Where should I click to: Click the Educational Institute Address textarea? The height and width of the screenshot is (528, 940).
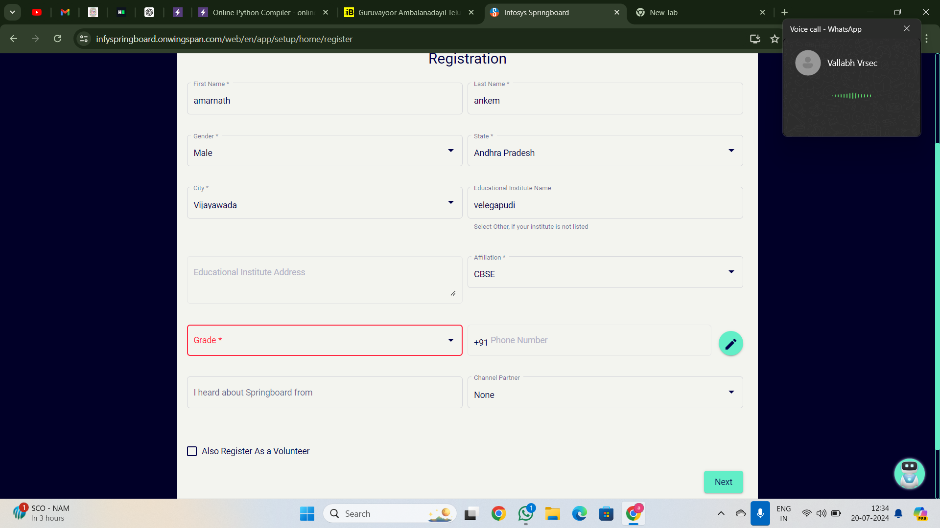[x=325, y=280]
